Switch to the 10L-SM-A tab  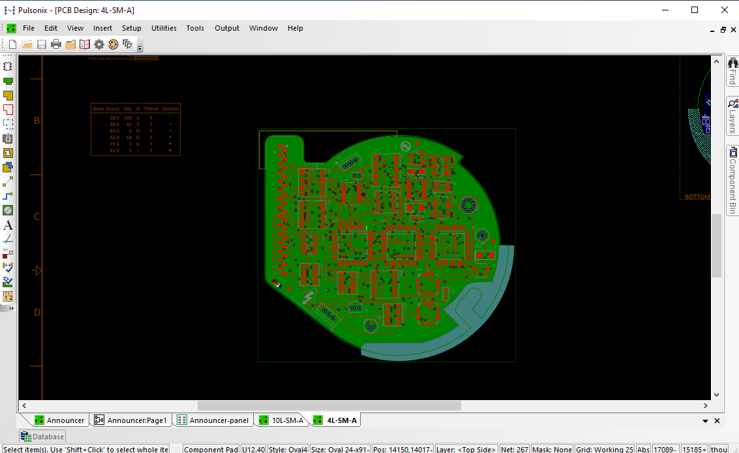[x=281, y=420]
